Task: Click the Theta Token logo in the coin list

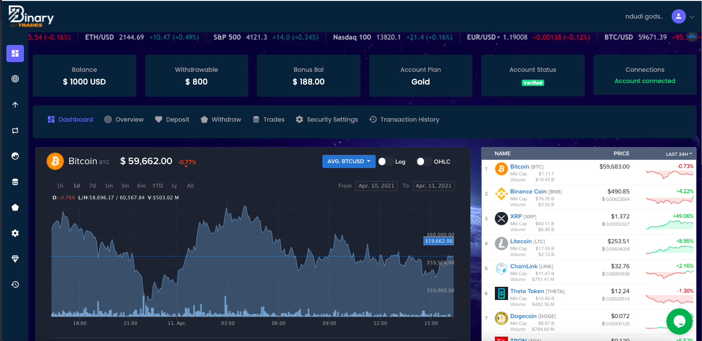Action: tap(501, 293)
